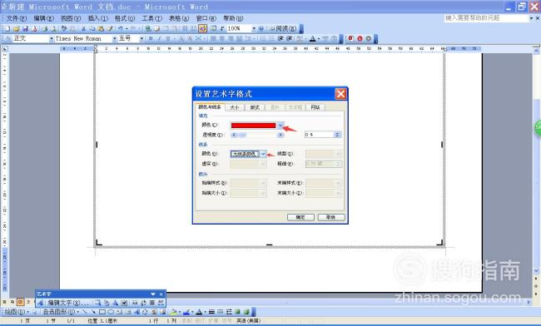
Task: Open the 帮助 (Help) menu
Action: (233, 18)
